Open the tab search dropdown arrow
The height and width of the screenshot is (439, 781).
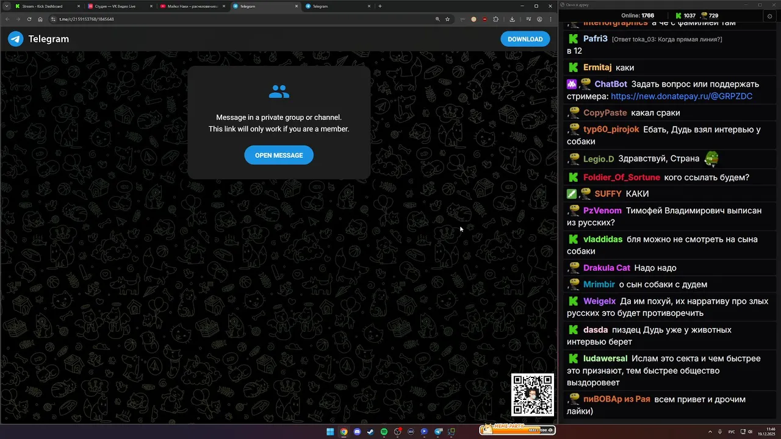(x=5, y=6)
